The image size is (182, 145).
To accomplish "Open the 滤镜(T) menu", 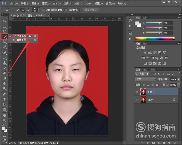I will pos(78,3).
